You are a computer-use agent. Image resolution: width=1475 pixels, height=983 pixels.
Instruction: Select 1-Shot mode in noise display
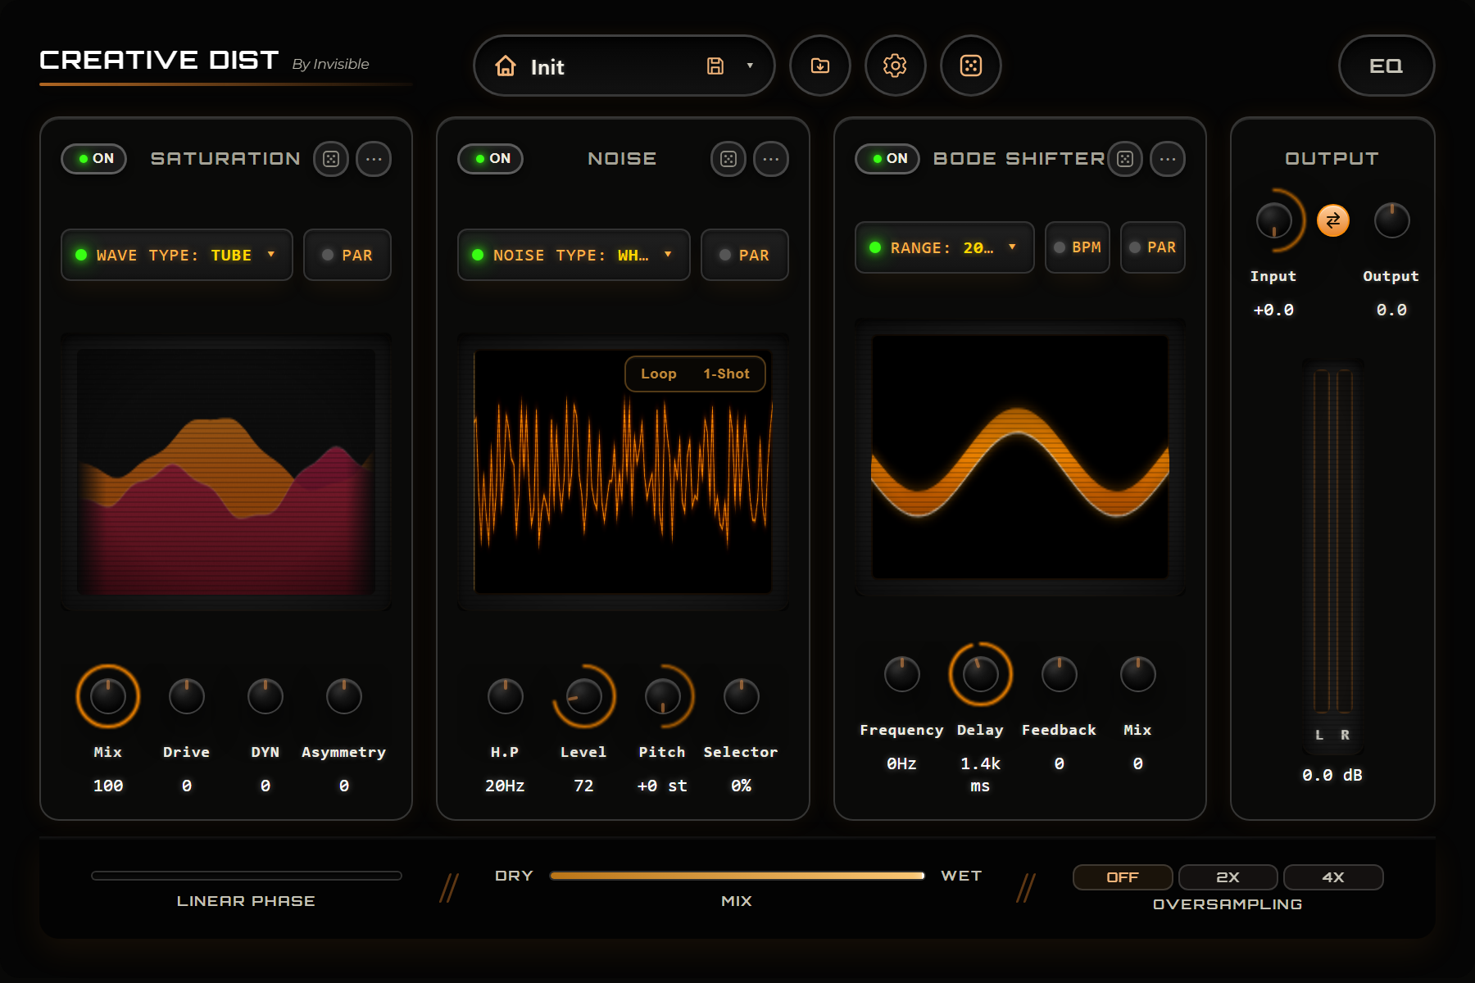[x=726, y=374]
